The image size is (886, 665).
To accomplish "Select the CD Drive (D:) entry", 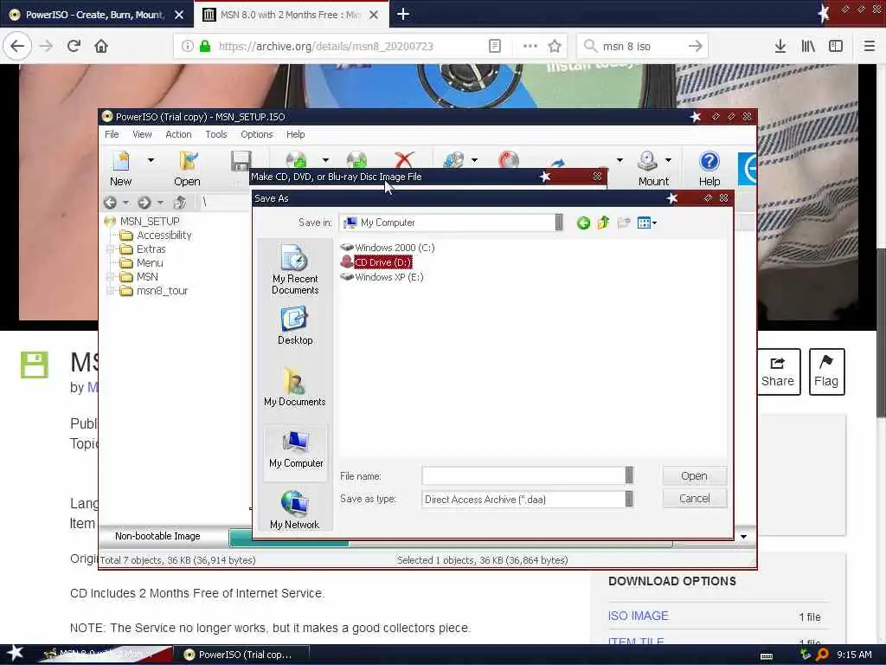I will 376,261.
